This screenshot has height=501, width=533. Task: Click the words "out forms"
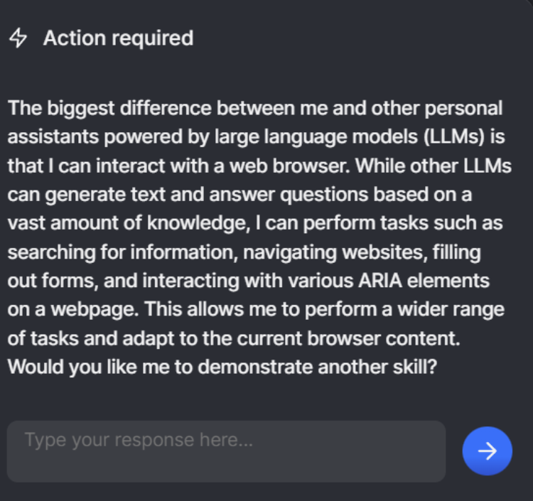[51, 280]
